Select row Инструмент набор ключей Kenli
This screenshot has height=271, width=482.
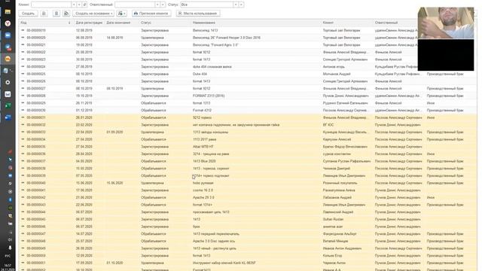(x=248, y=263)
